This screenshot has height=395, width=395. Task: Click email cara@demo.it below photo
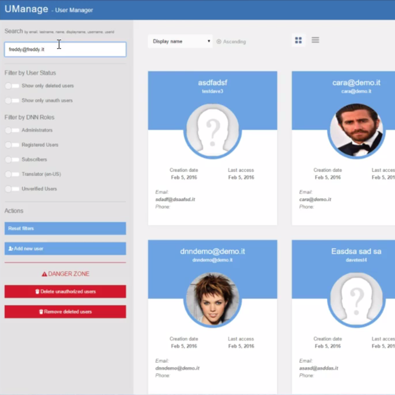315,199
